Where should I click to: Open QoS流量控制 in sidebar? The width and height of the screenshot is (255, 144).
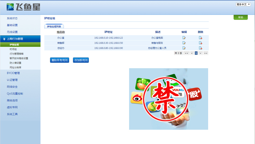click(x=15, y=94)
